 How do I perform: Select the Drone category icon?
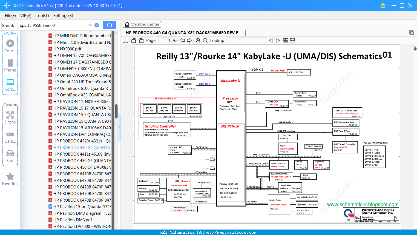pyautogui.click(x=10, y=117)
